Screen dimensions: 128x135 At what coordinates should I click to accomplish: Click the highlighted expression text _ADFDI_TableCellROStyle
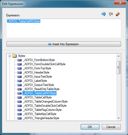coord(24,21)
